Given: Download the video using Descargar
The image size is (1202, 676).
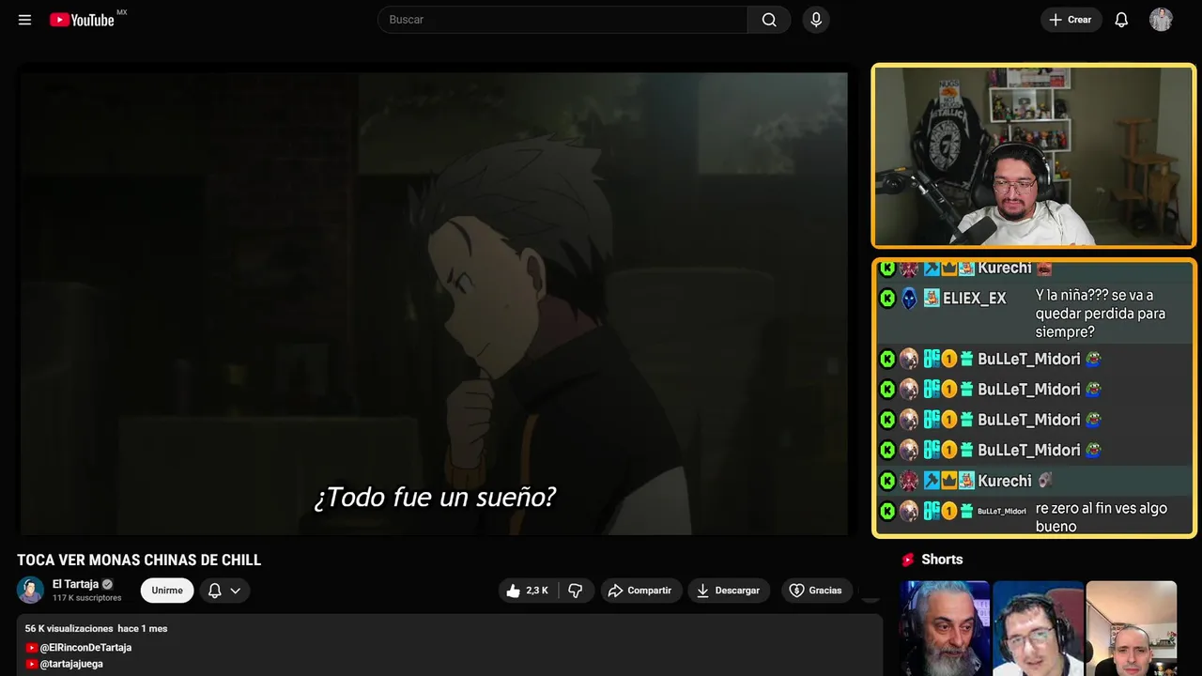Looking at the screenshot, I should (x=729, y=591).
